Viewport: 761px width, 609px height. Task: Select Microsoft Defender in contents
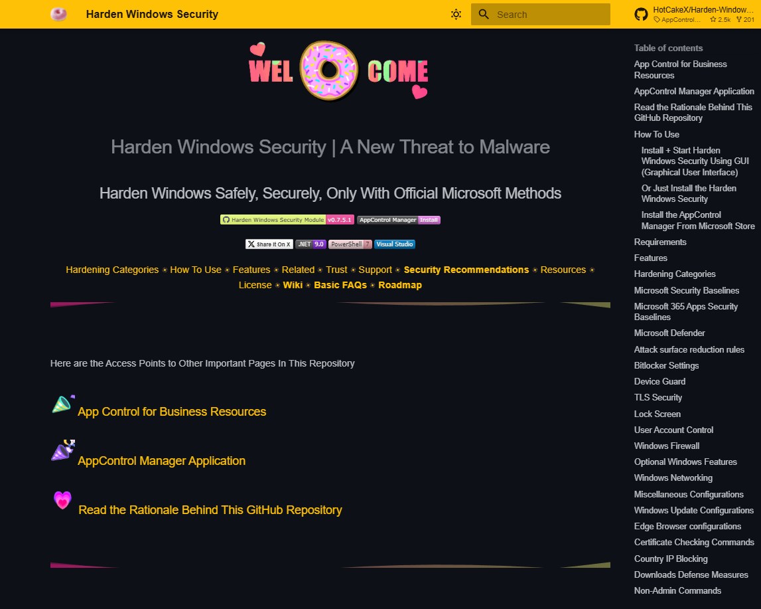point(669,333)
